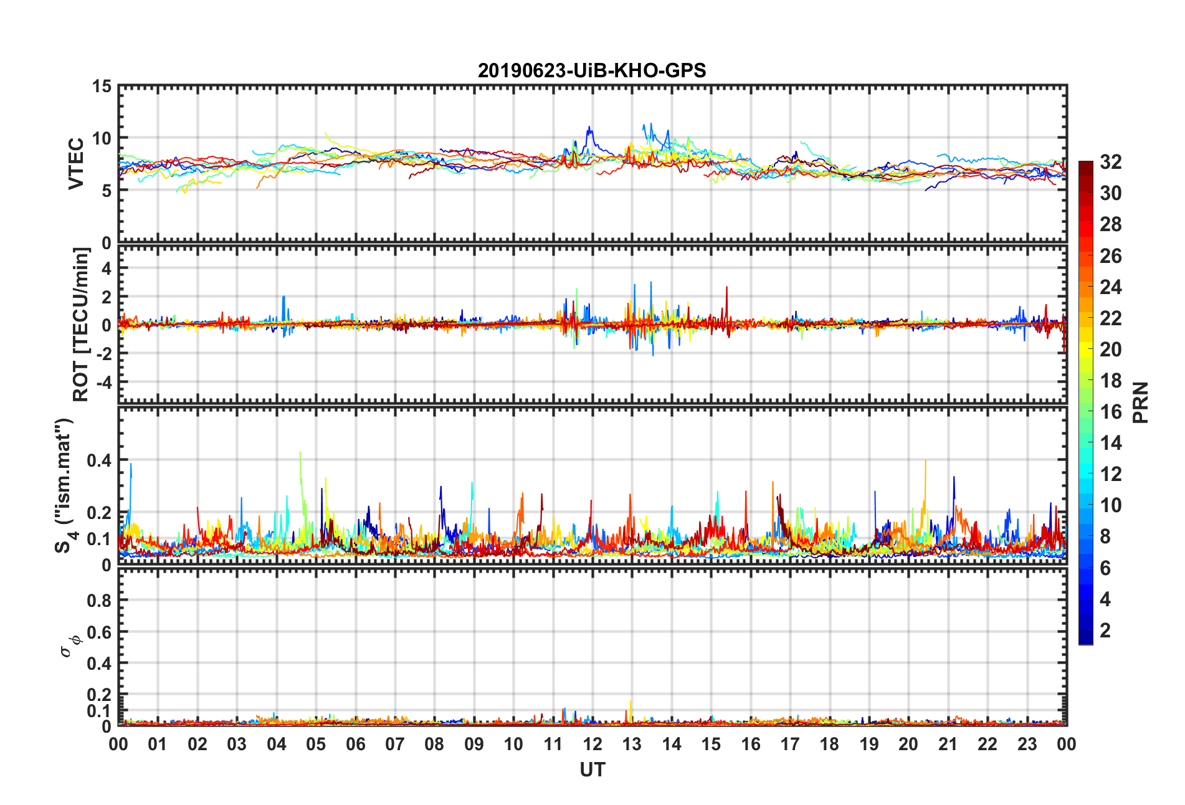Click x-axis hour label 23

tap(1027, 744)
